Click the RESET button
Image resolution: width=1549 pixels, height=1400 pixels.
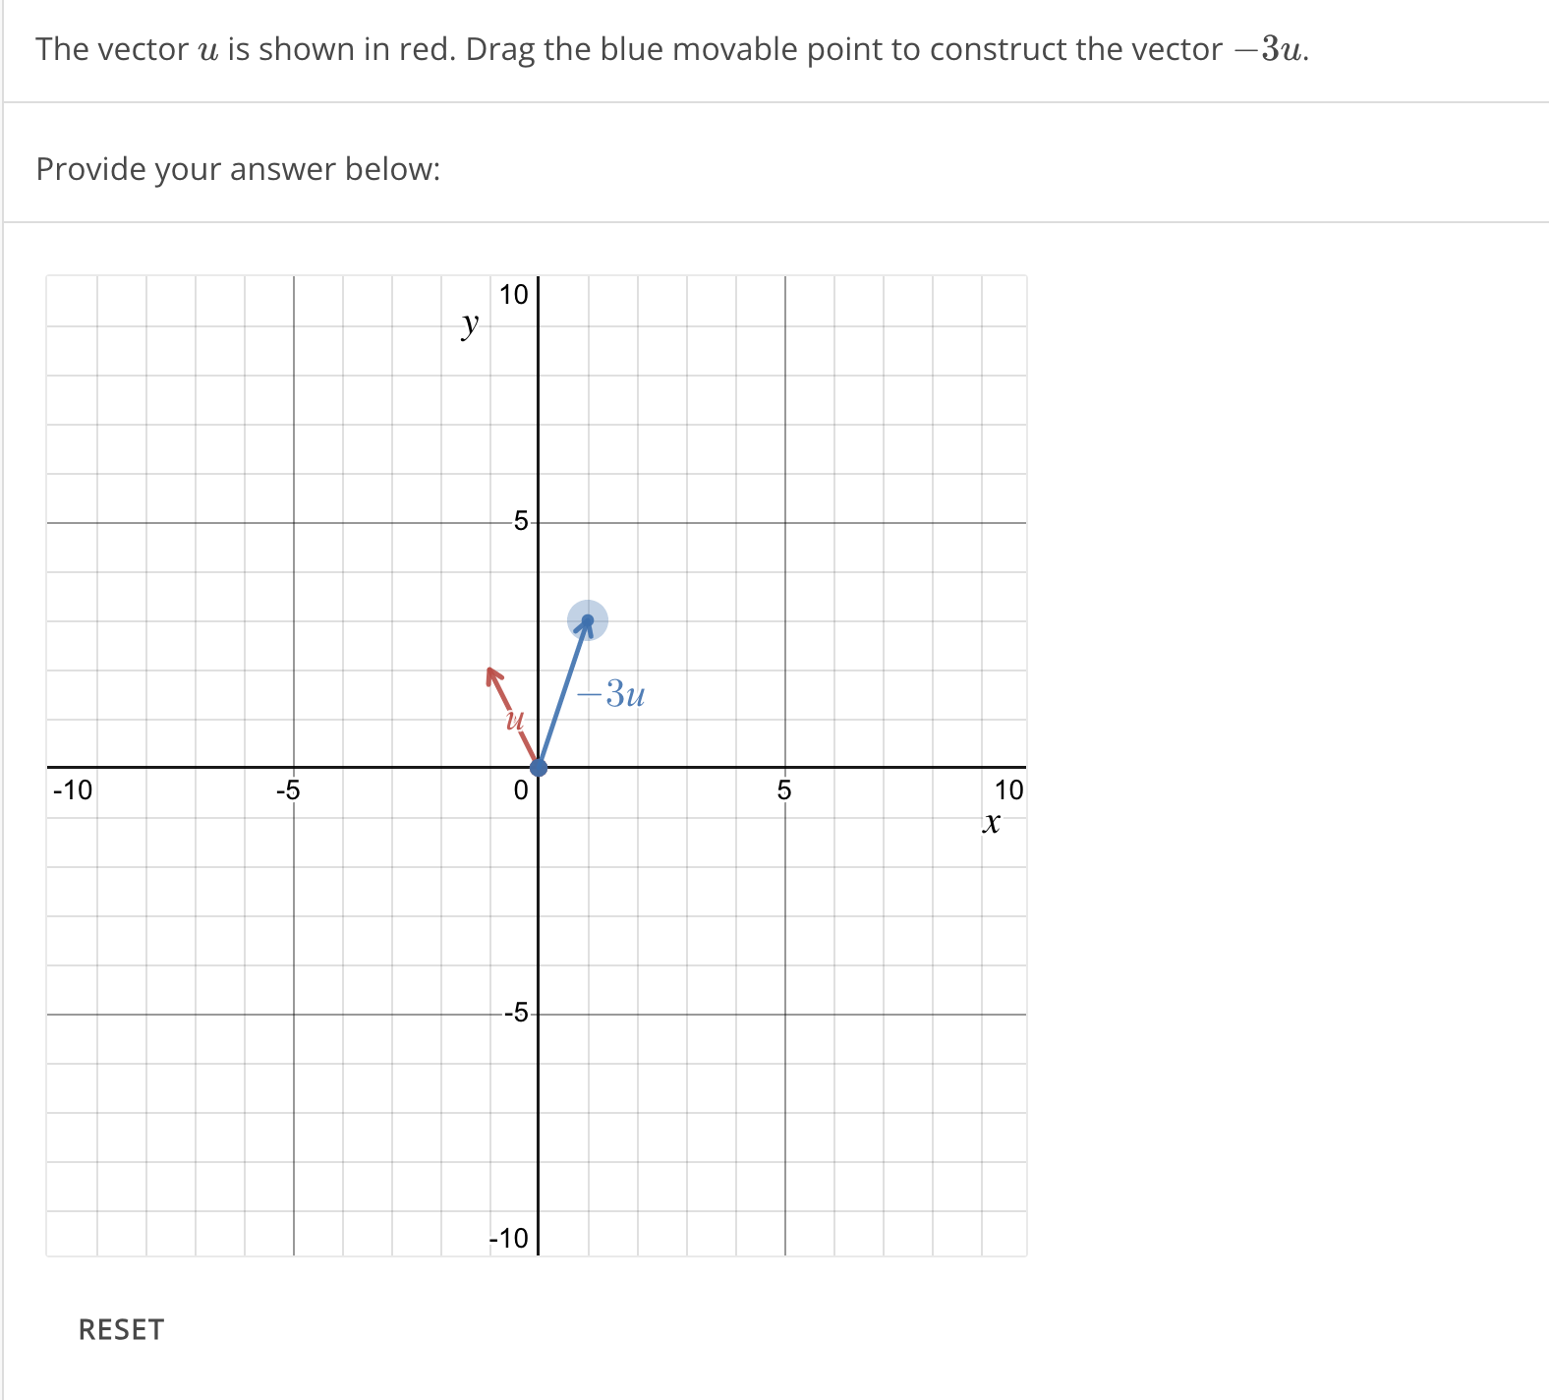click(x=120, y=1329)
